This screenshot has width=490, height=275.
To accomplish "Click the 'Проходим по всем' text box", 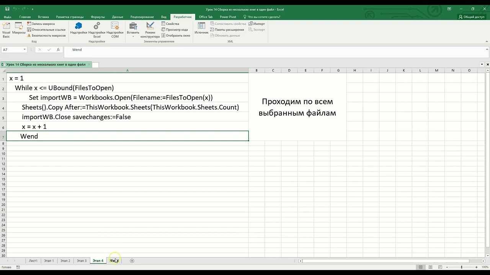I will click(297, 107).
